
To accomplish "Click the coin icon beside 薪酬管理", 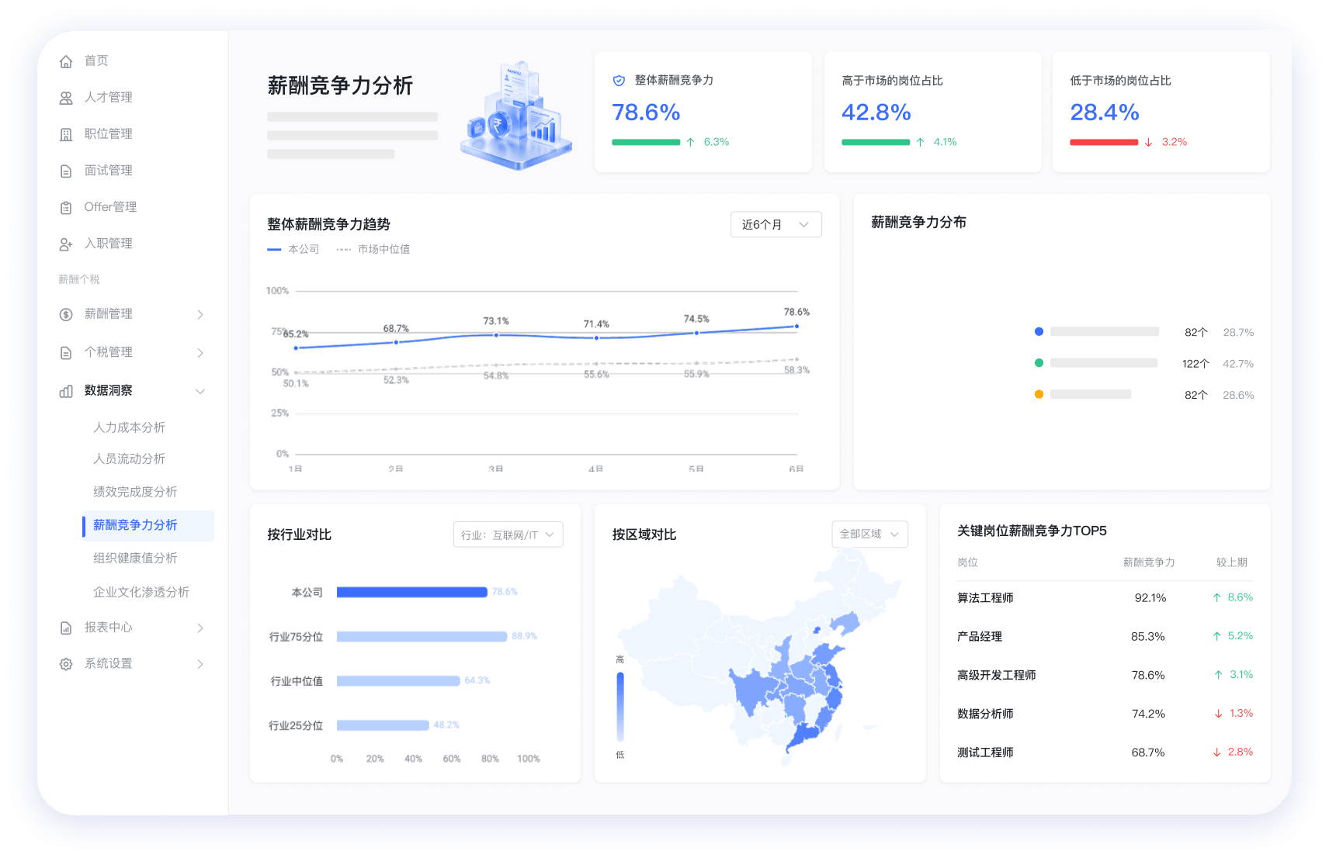I will pyautogui.click(x=66, y=314).
